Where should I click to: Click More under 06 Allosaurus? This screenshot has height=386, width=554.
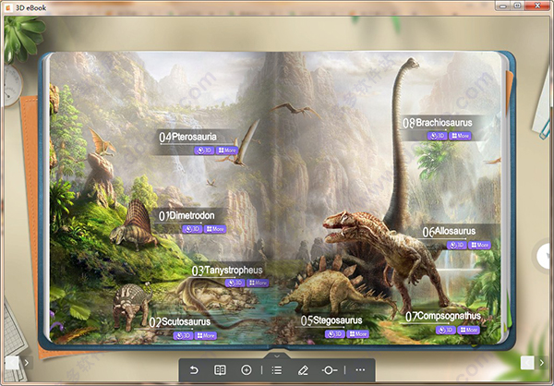pos(479,245)
